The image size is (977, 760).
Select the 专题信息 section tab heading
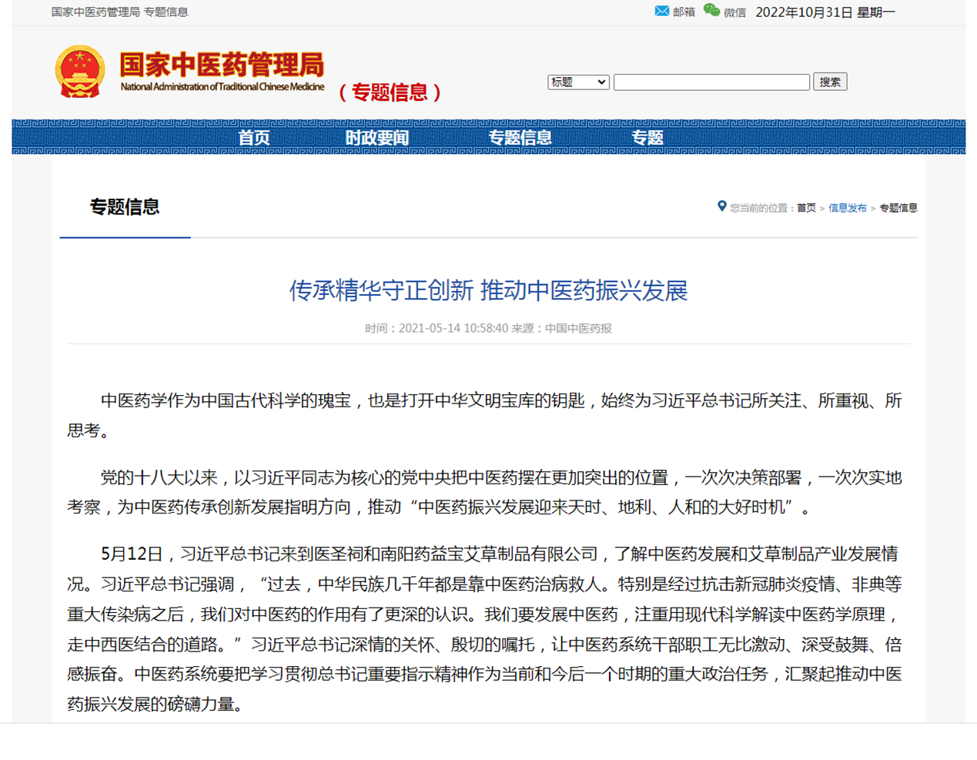(x=125, y=207)
